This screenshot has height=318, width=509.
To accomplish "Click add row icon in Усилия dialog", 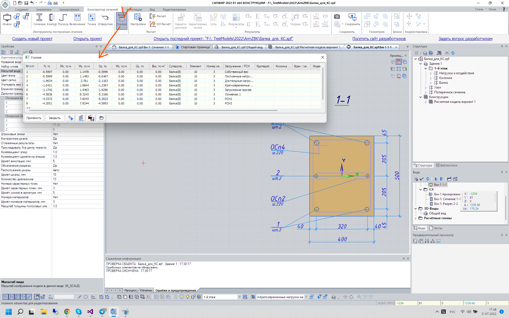I will coord(71,118).
